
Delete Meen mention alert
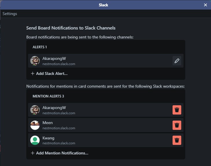(177, 125)
